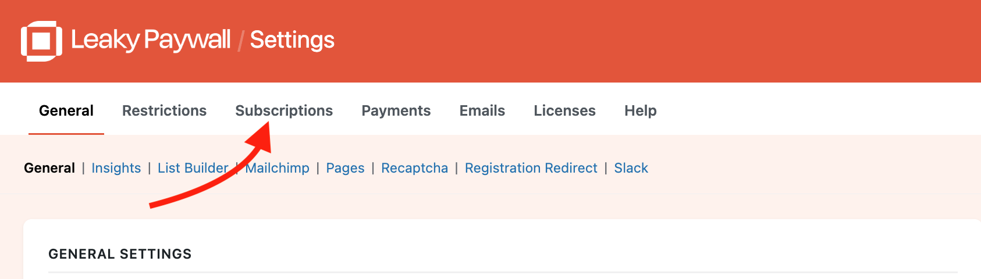The height and width of the screenshot is (279, 981).
Task: Open the Slack settings link
Action: coord(631,168)
